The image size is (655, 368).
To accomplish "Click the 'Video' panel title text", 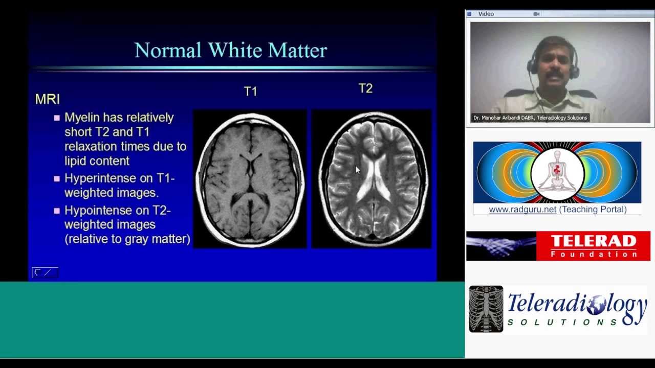I will click(486, 14).
